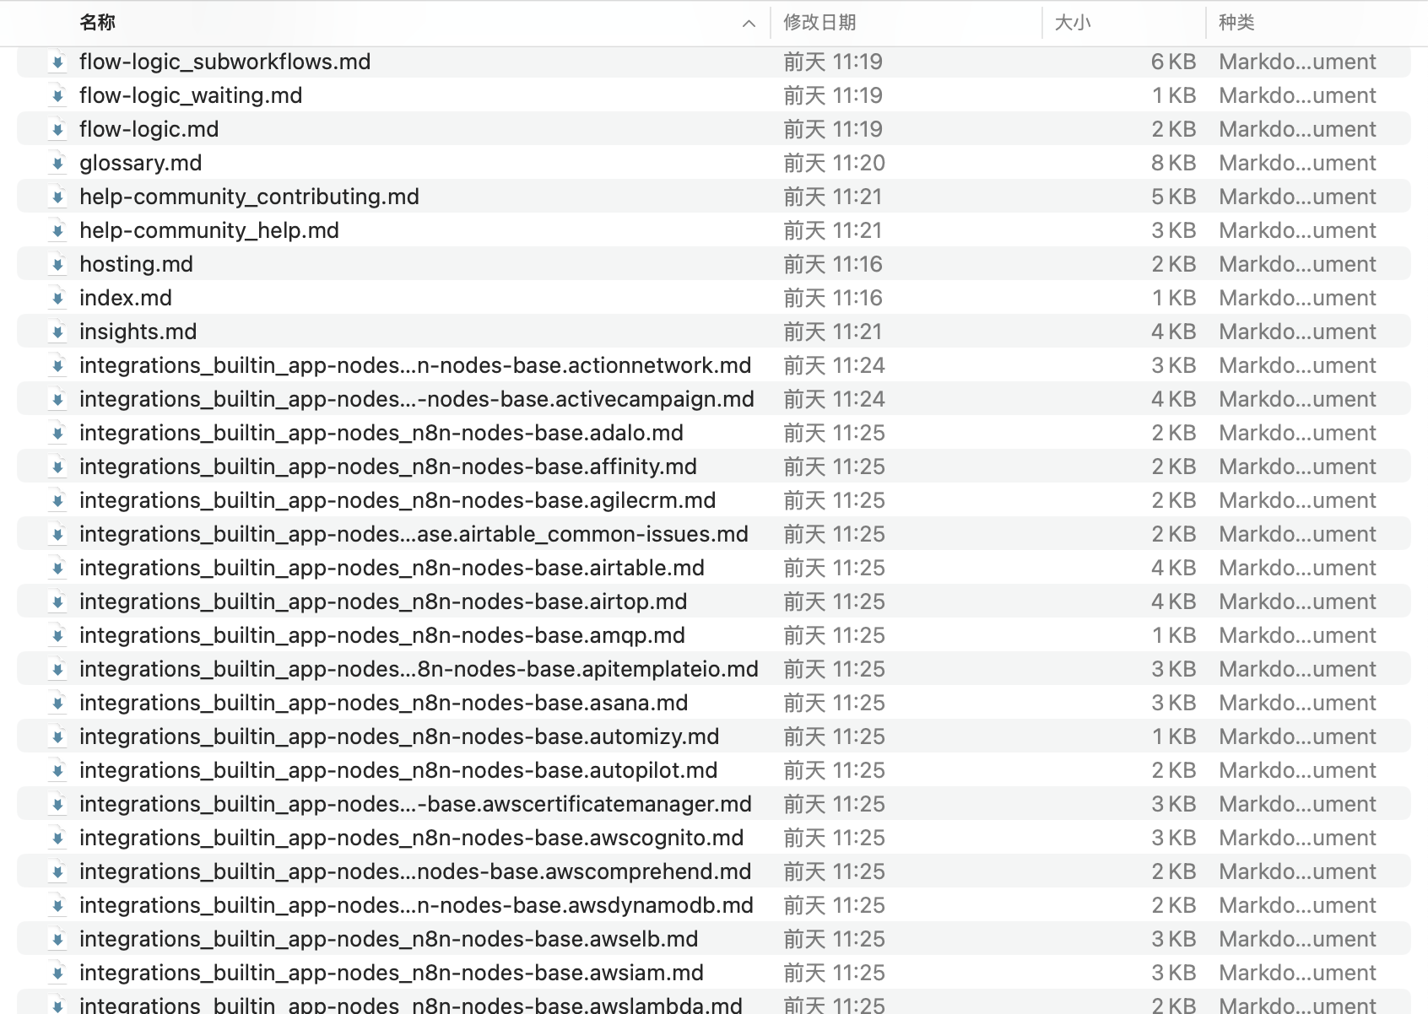Viewport: 1428px width, 1014px height.
Task: Click the file icon for index.md
Action: click(57, 298)
